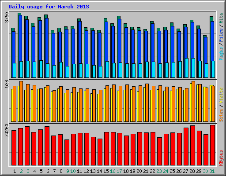
Task: Click day label 17 on the x-axis
Action: 119,171
